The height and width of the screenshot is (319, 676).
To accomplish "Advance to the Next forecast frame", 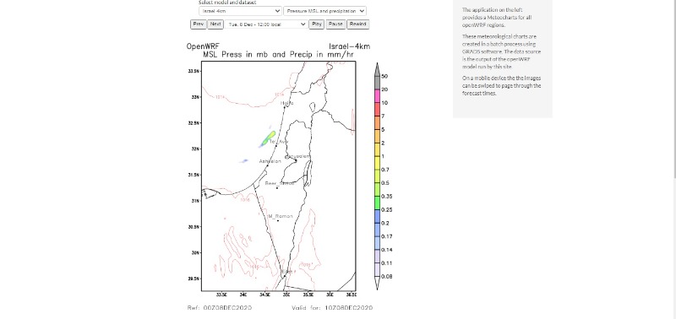I will 215,24.
